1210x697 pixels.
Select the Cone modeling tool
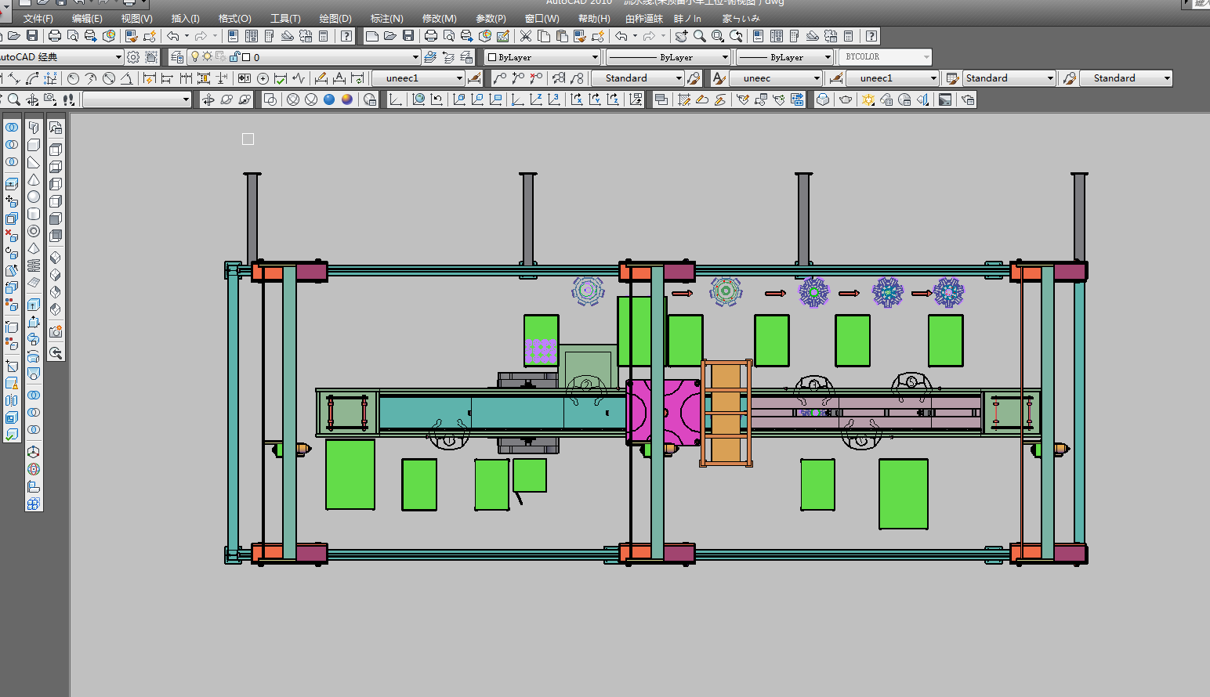34,180
